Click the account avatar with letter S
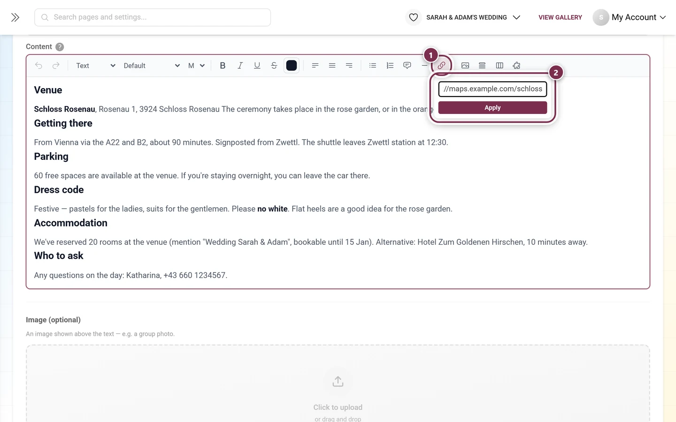The height and width of the screenshot is (422, 676). [601, 17]
